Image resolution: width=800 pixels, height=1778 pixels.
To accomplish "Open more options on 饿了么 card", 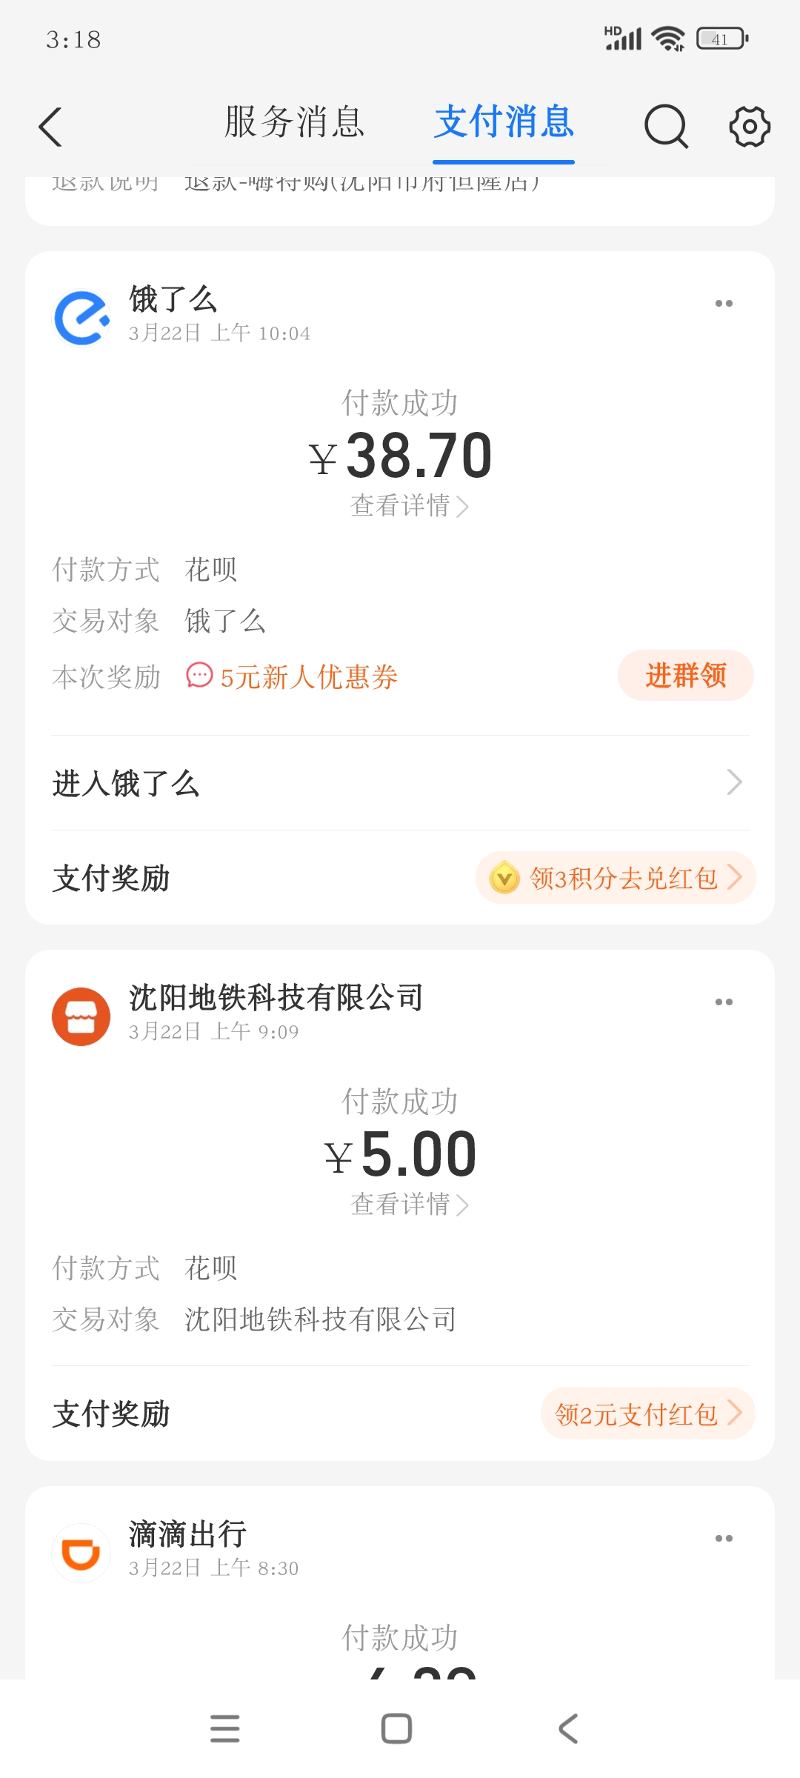I will (x=724, y=304).
